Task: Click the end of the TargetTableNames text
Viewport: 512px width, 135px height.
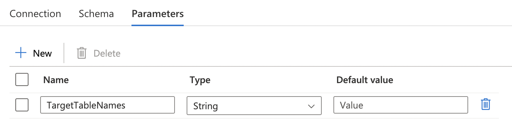Action: point(126,105)
